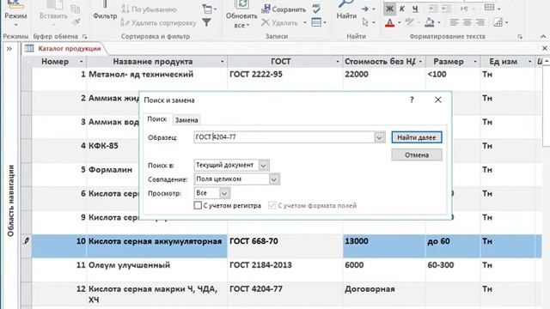Toggle bold Ж formatting
This screenshot has width=550, height=309.
[x=389, y=9]
